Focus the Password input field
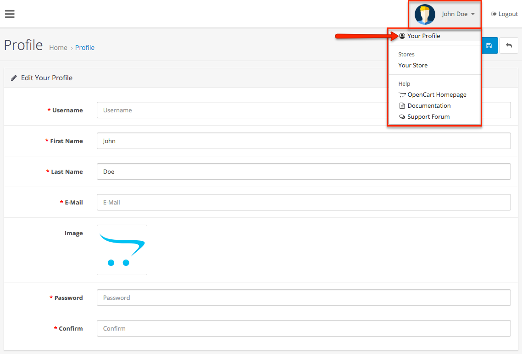The width and height of the screenshot is (522, 354). tap(304, 298)
